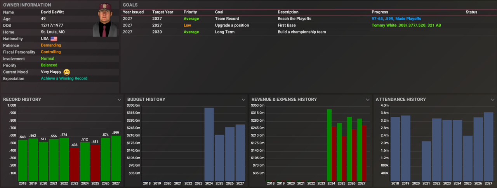This screenshot has width=497, height=188.
Task: Click the Goal column header
Action: (x=219, y=12)
